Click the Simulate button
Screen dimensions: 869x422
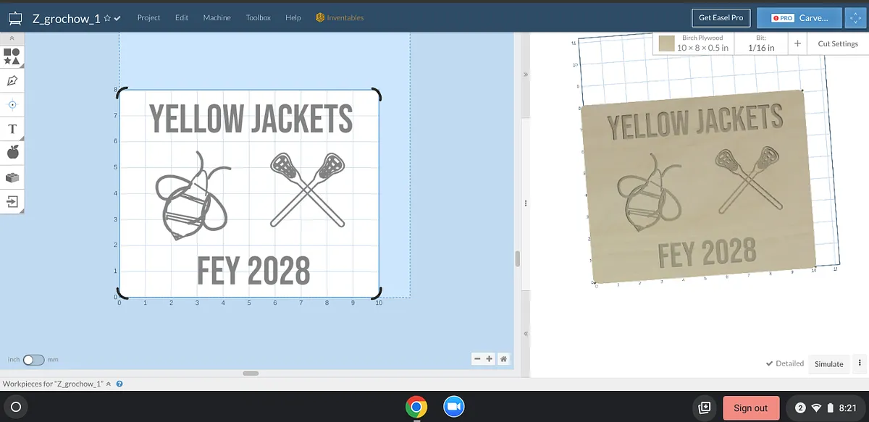tap(828, 363)
